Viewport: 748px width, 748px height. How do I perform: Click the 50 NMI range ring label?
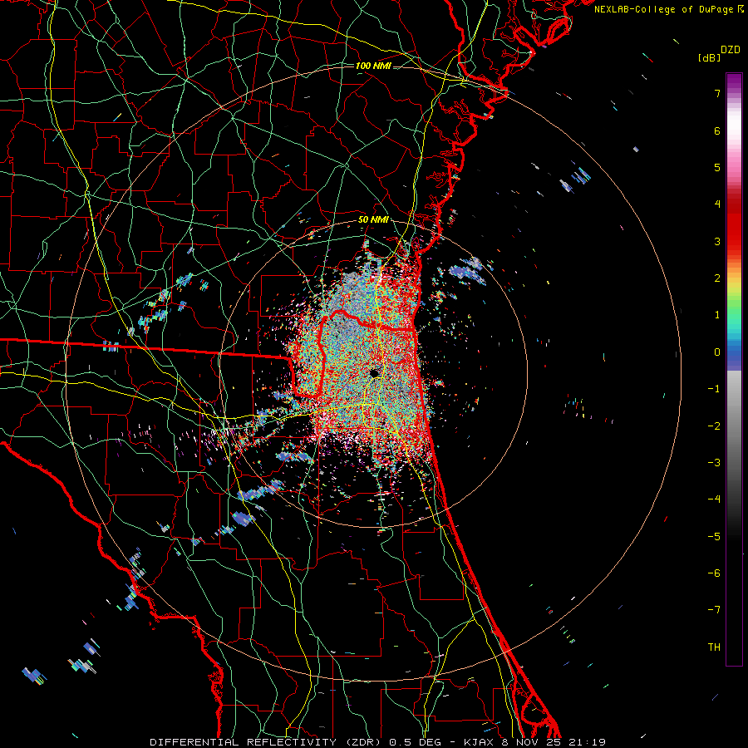[373, 220]
